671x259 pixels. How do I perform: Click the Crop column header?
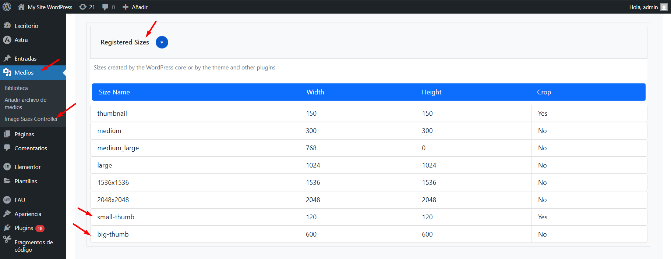tap(544, 92)
